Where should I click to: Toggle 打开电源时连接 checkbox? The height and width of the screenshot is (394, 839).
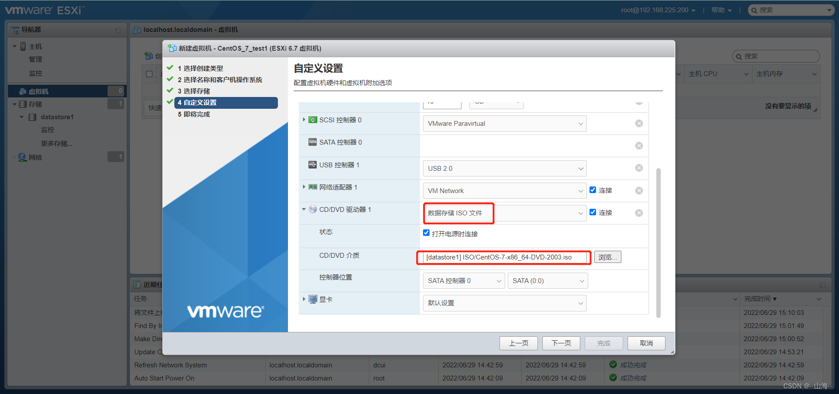(x=426, y=233)
